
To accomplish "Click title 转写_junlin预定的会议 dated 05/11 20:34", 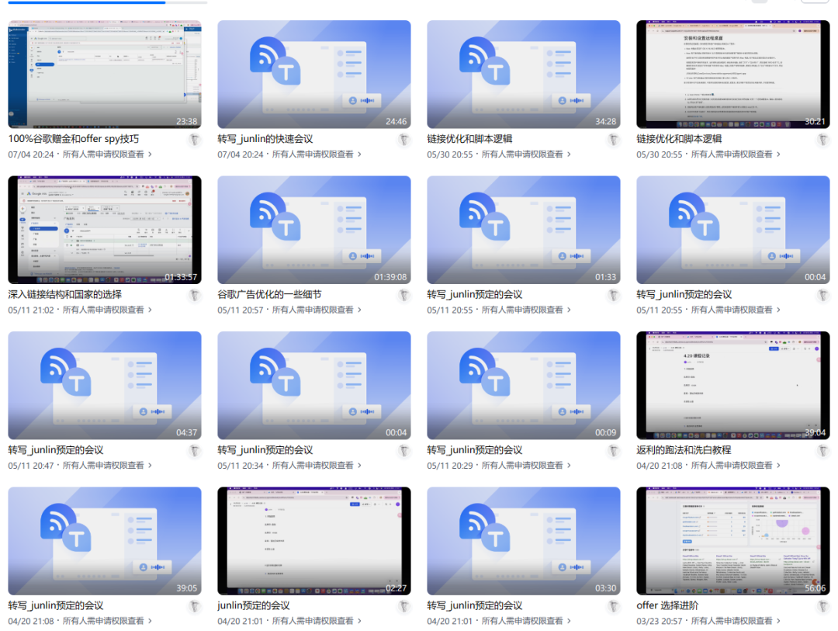I will point(265,450).
